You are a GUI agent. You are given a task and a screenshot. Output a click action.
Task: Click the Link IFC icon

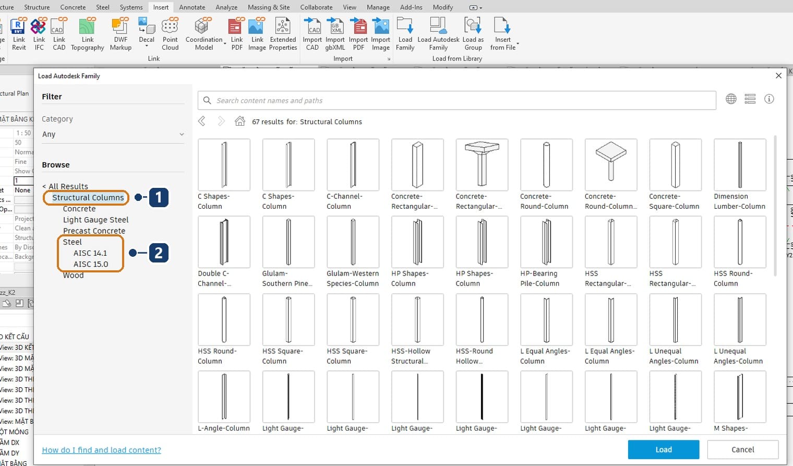click(39, 34)
